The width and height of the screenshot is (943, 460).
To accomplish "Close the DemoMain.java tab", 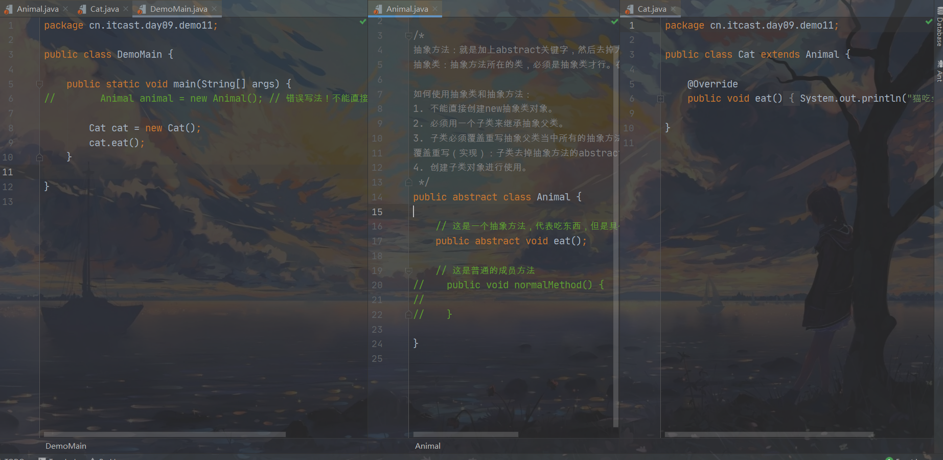I will point(214,9).
